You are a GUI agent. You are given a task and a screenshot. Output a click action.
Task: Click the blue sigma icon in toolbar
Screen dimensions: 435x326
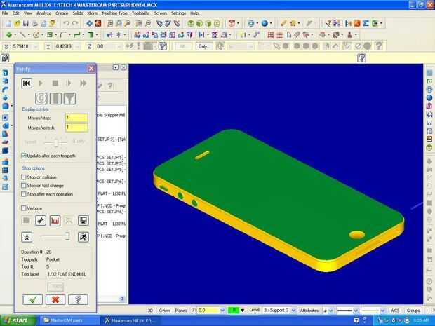(366, 24)
